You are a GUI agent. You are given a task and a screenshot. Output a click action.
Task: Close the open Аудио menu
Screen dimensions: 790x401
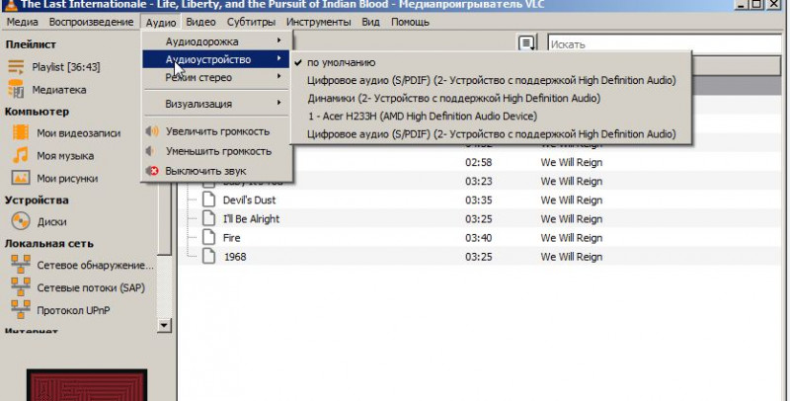[161, 22]
